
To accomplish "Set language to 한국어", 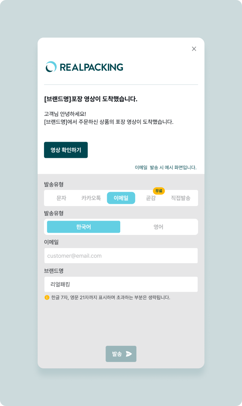I will click(83, 227).
